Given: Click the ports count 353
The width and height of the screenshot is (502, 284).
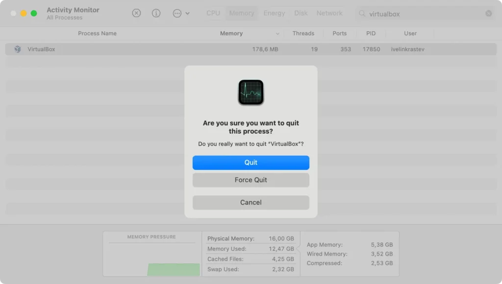Looking at the screenshot, I should pos(346,49).
